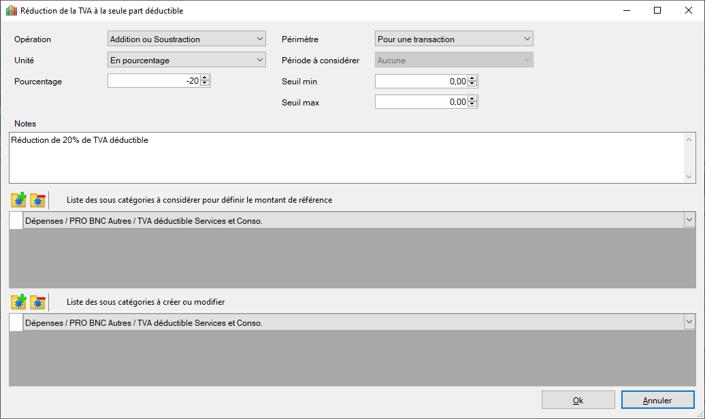Click the Seuil max value field

[x=421, y=102]
